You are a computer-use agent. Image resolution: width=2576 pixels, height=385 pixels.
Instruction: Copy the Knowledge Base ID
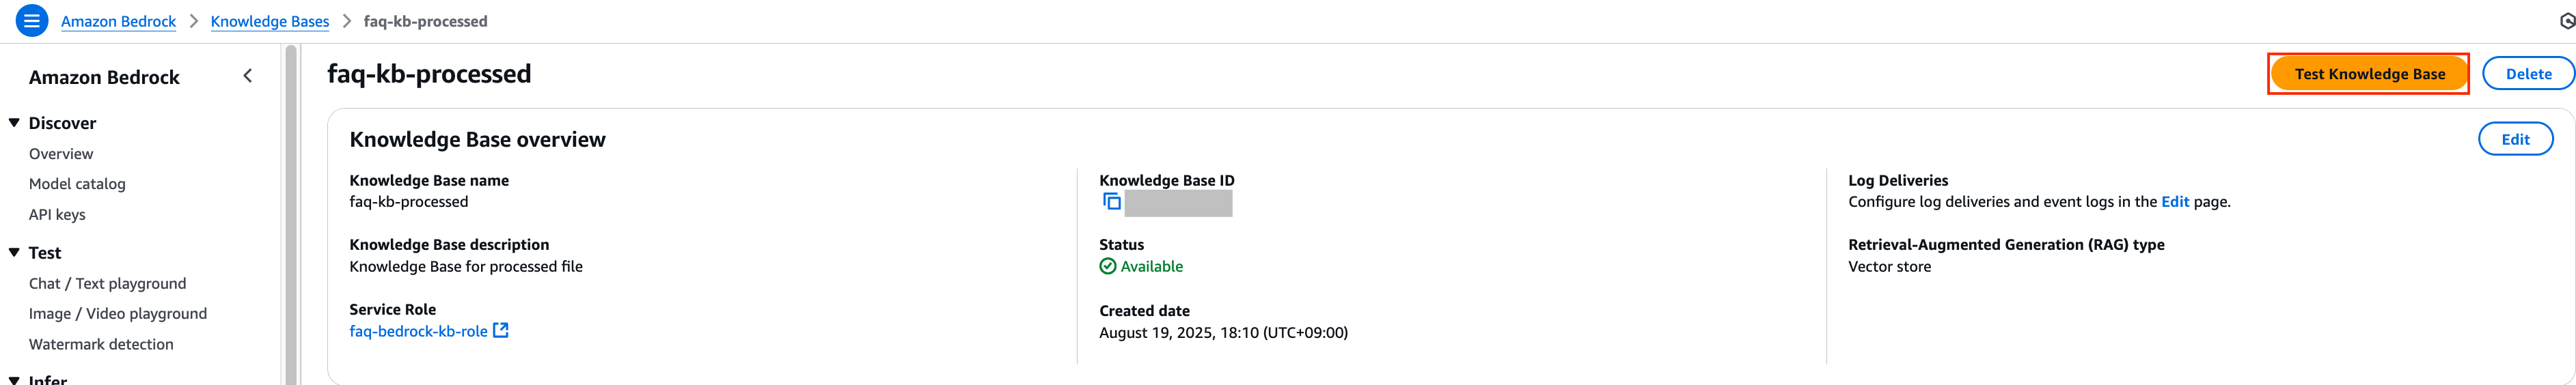[1111, 202]
